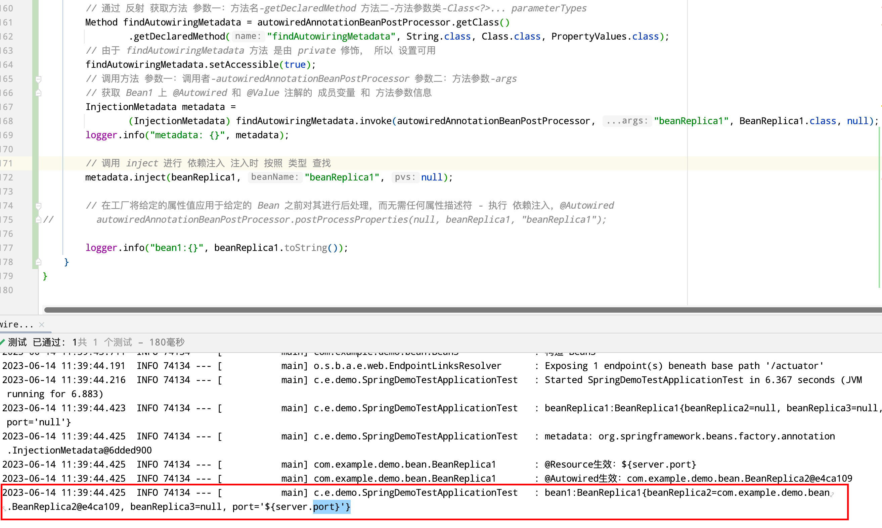Click the highlighted comment 调用 inject 进行 依赖注入

(x=208, y=163)
